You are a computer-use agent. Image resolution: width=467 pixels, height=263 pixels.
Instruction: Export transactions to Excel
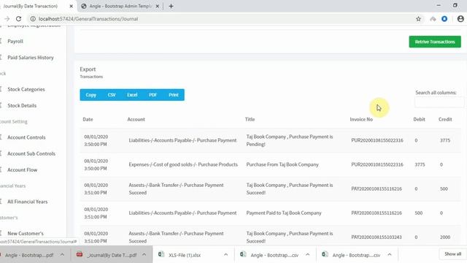pyautogui.click(x=132, y=95)
